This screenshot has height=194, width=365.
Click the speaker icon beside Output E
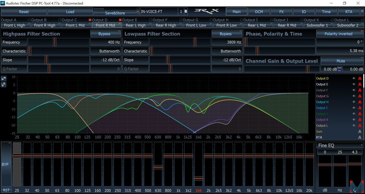(354, 84)
